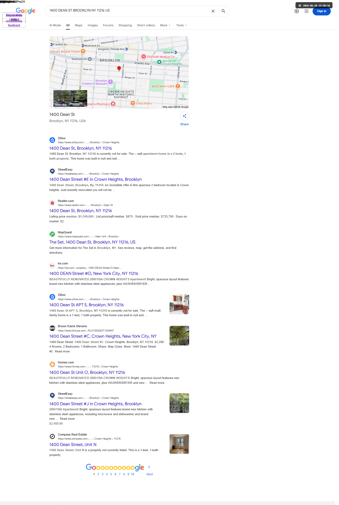This screenshot has width=339, height=505.
Task: Click Compass Unit N room thumbnail
Action: [x=179, y=444]
